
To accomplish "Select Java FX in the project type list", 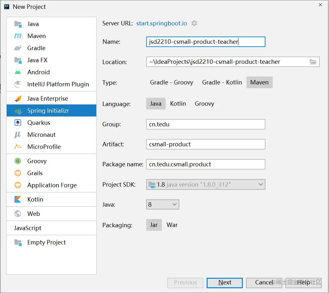I will tap(51, 60).
